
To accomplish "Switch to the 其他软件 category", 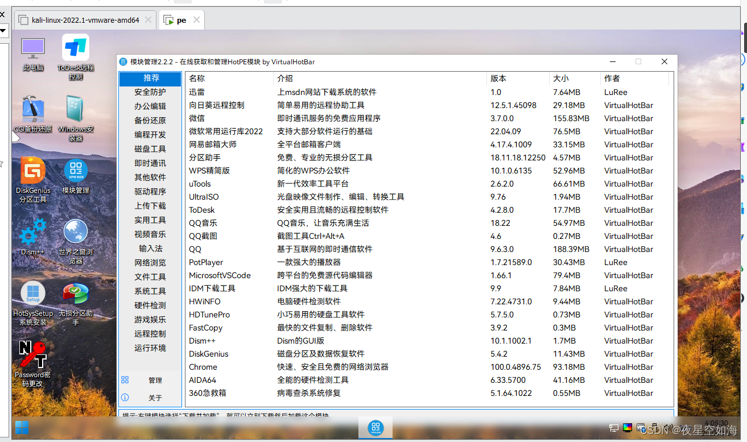I will click(x=151, y=177).
